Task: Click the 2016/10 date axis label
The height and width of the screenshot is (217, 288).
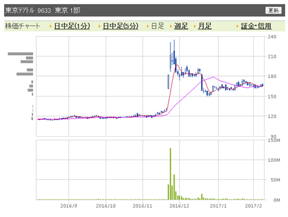Action: (x=106, y=206)
